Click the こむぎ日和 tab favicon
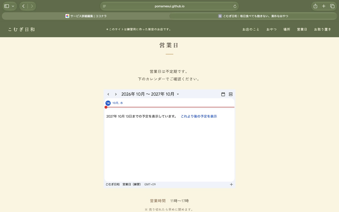 pos(220,16)
